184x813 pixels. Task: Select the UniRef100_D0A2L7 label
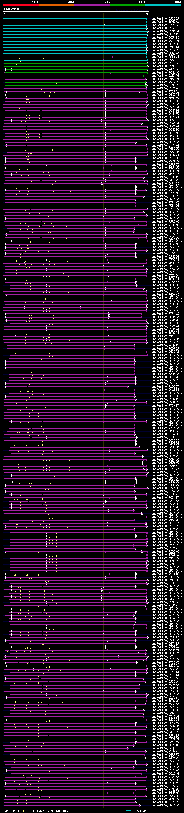[165, 713]
